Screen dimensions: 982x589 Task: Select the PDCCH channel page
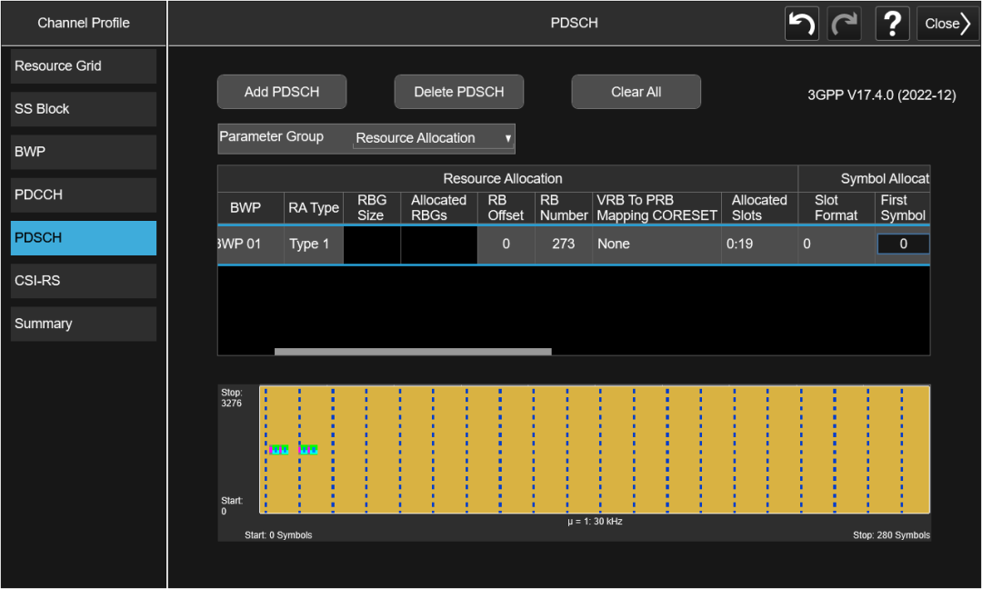(x=84, y=195)
